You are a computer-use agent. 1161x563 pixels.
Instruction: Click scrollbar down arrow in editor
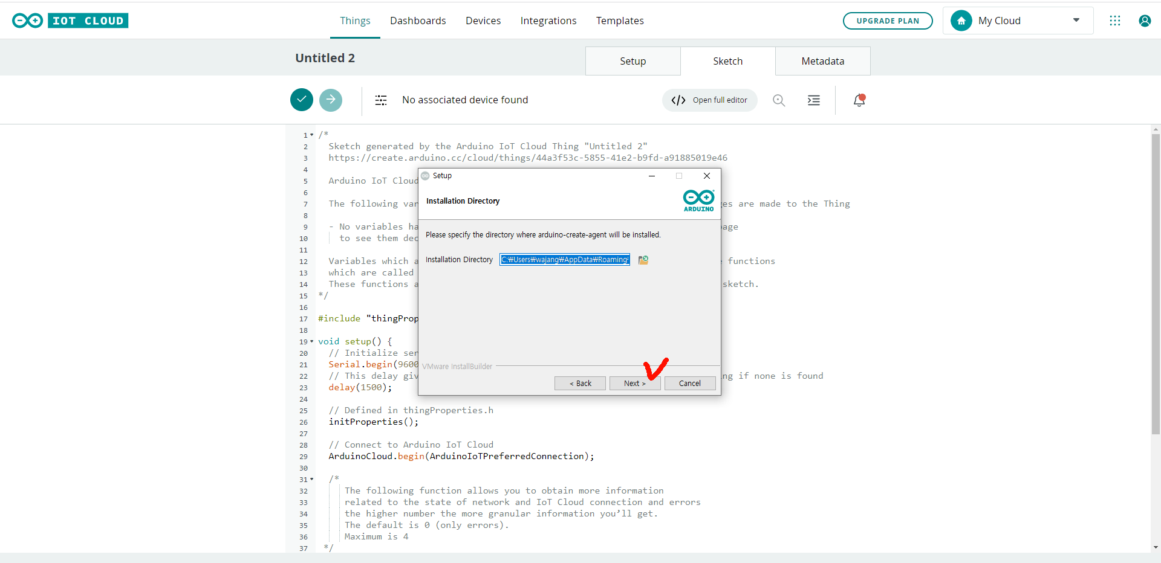click(1156, 547)
